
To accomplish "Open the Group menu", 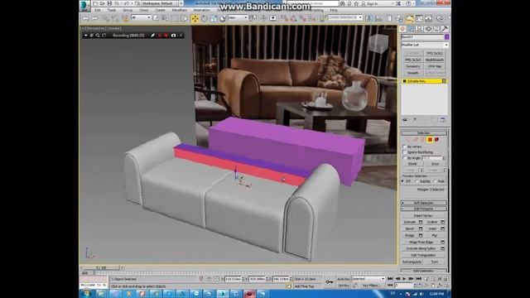I will (128, 10).
